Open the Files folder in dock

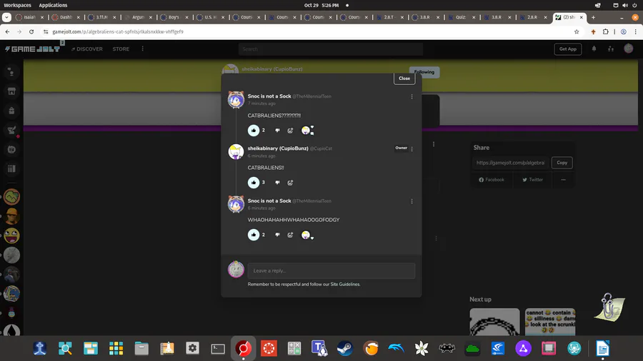pyautogui.click(x=141, y=348)
